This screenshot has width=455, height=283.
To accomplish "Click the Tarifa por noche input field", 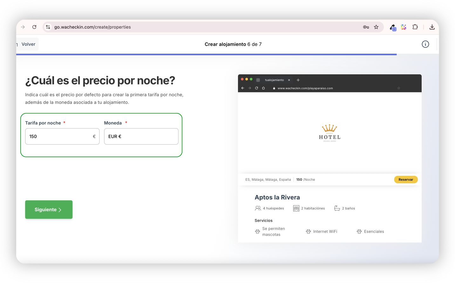I will click(59, 136).
